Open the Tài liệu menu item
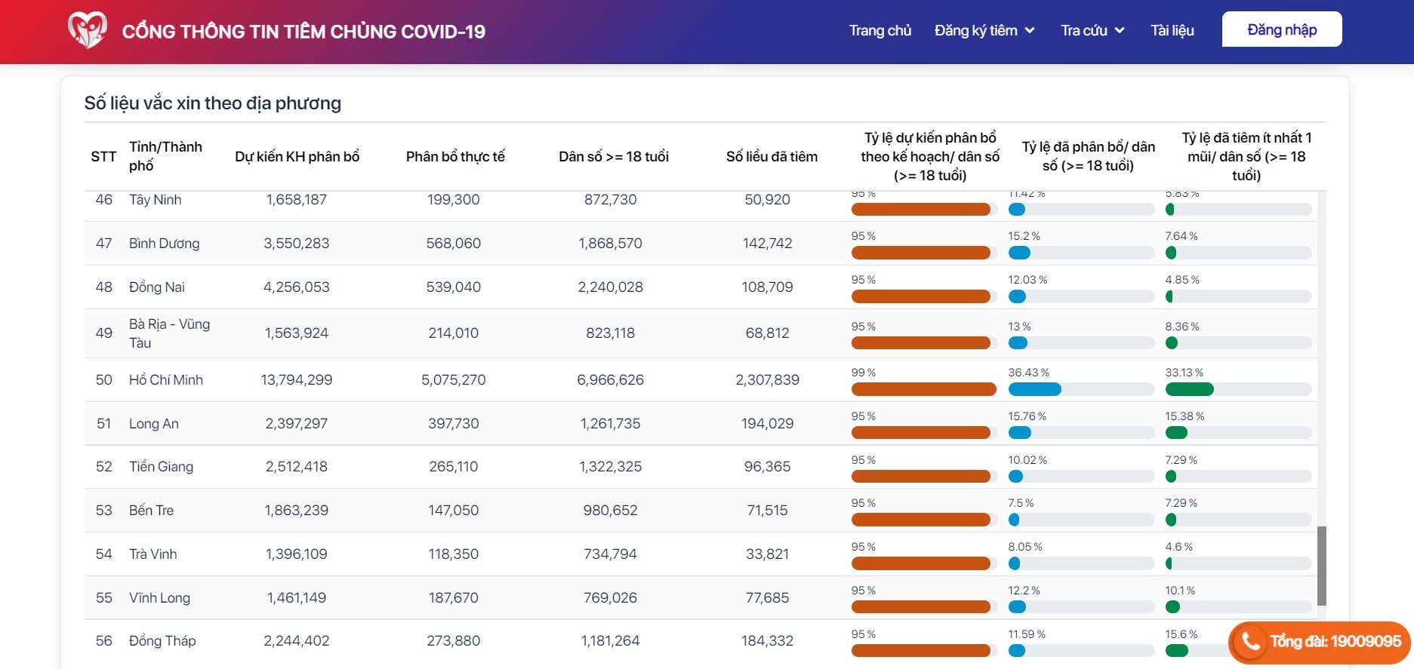1414x669 pixels. click(x=1172, y=31)
